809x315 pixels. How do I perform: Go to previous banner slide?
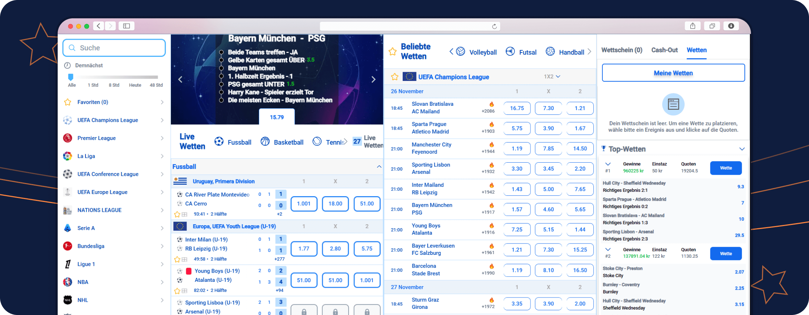(180, 79)
